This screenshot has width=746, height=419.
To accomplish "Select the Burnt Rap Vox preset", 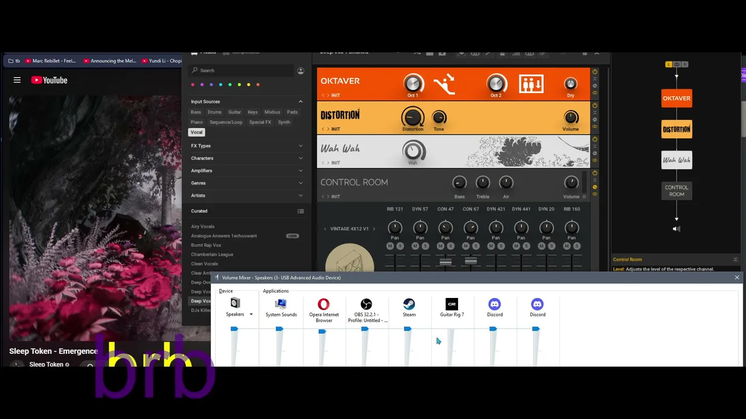I will point(206,245).
